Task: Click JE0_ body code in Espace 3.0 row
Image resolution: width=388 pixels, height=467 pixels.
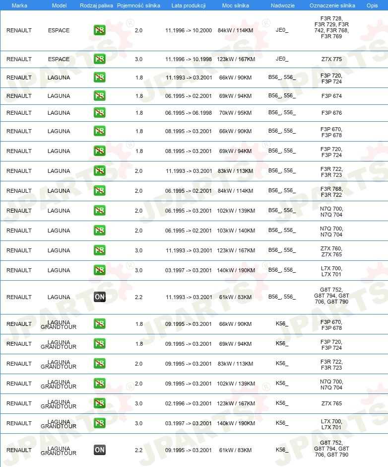Action: pos(282,59)
